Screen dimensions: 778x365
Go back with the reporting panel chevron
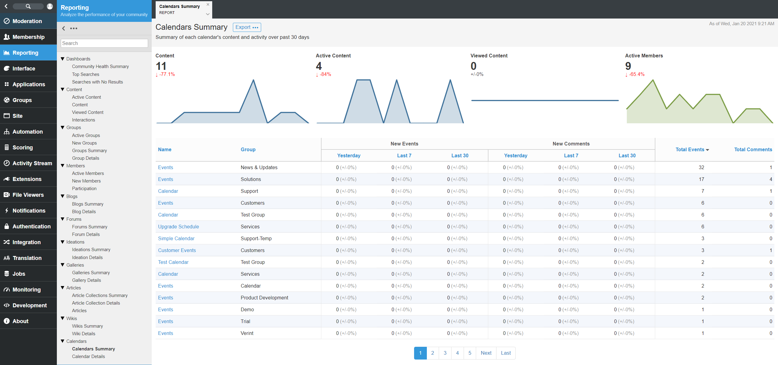coord(64,28)
